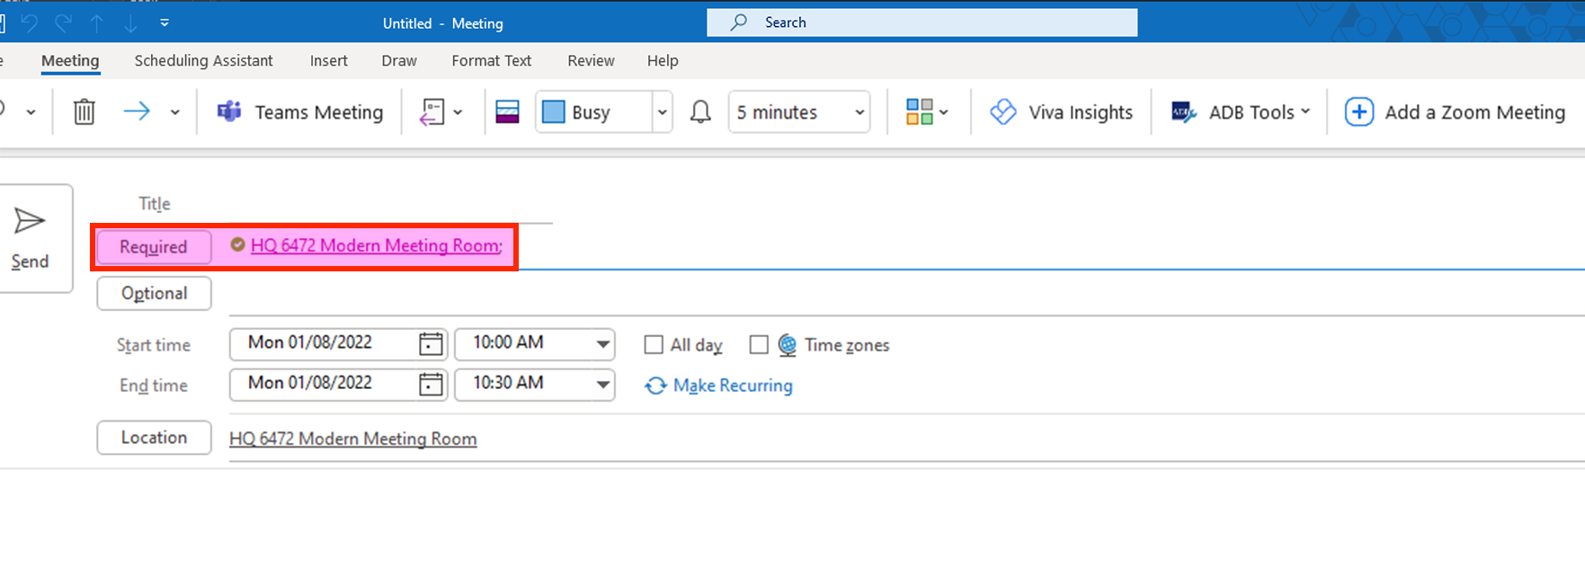Click Add a Zoom Meeting
This screenshot has width=1585, height=576.
1456,112
